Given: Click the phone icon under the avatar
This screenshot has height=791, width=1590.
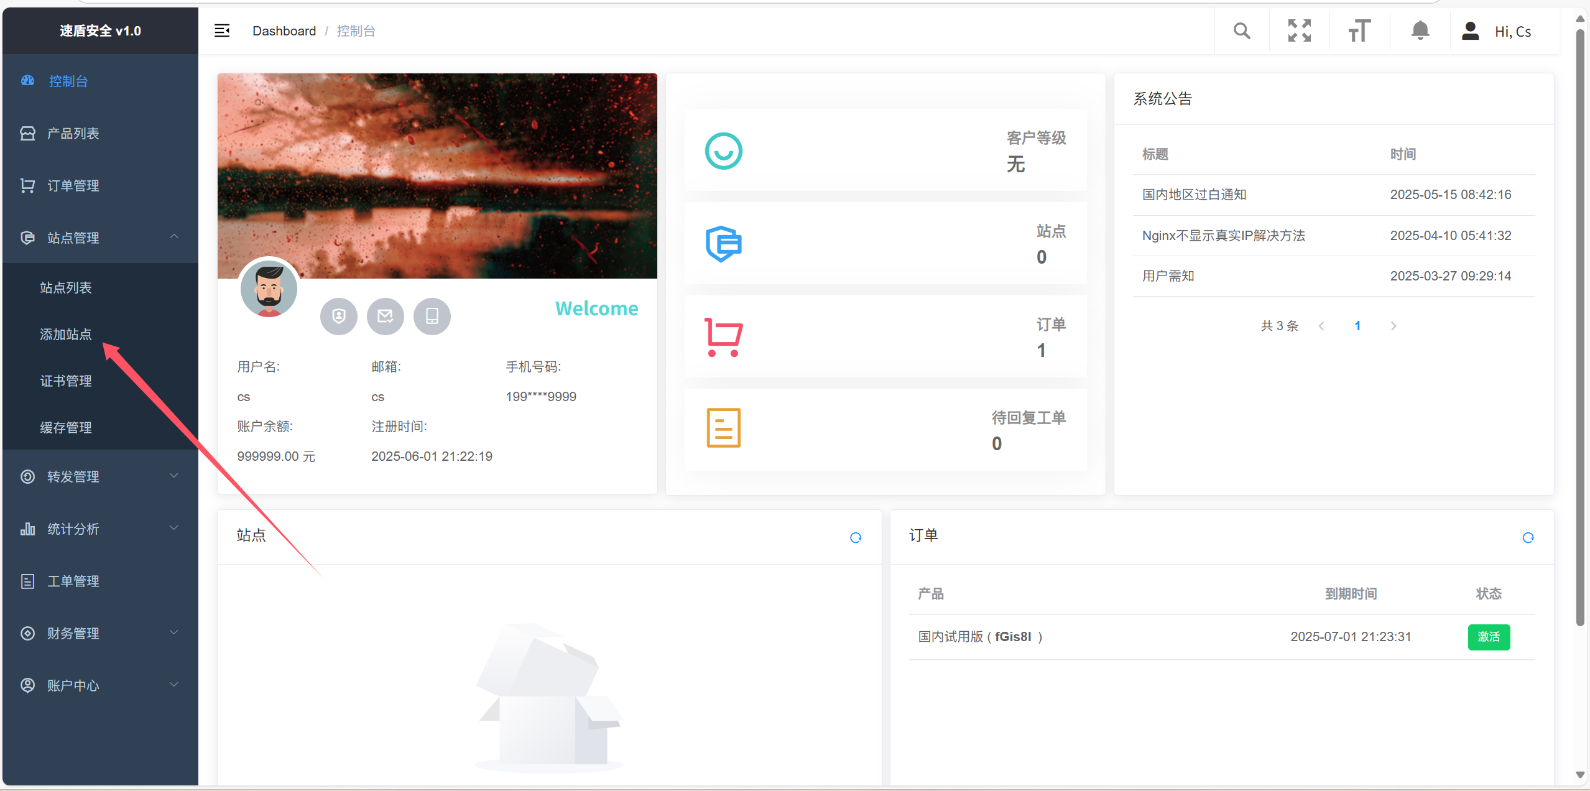Looking at the screenshot, I should (432, 316).
